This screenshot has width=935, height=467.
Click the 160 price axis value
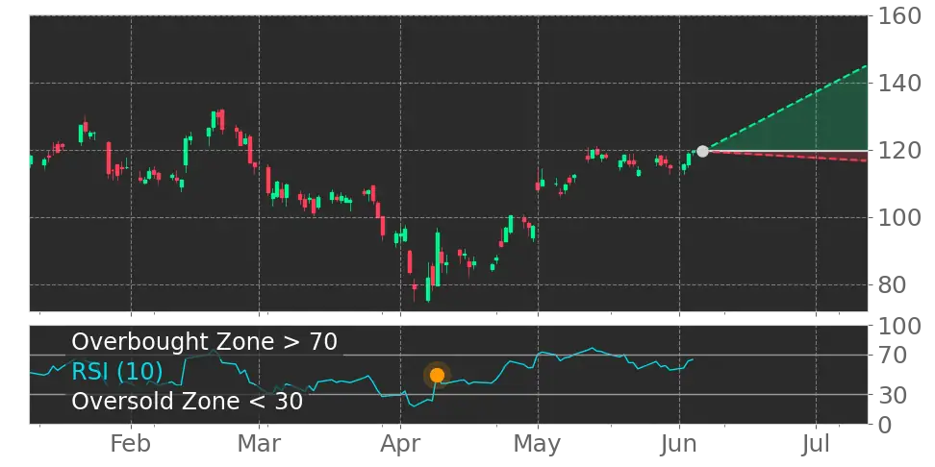point(898,16)
